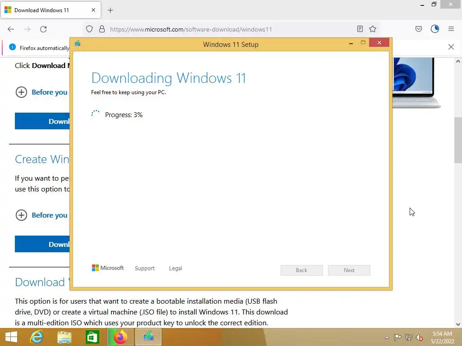Viewport: 462px width, 346px height.
Task: Click the Progress: 3% text
Action: coord(124,115)
